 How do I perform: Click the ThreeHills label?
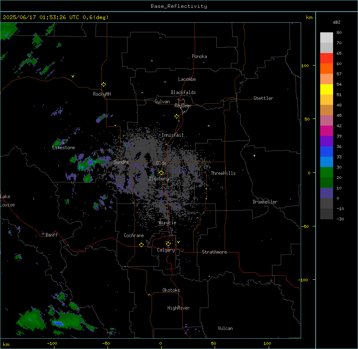click(x=223, y=173)
